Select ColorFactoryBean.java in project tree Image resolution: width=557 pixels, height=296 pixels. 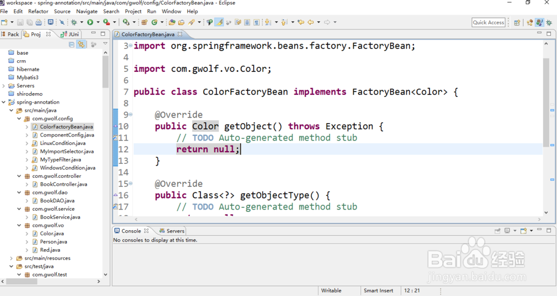pyautogui.click(x=66, y=127)
